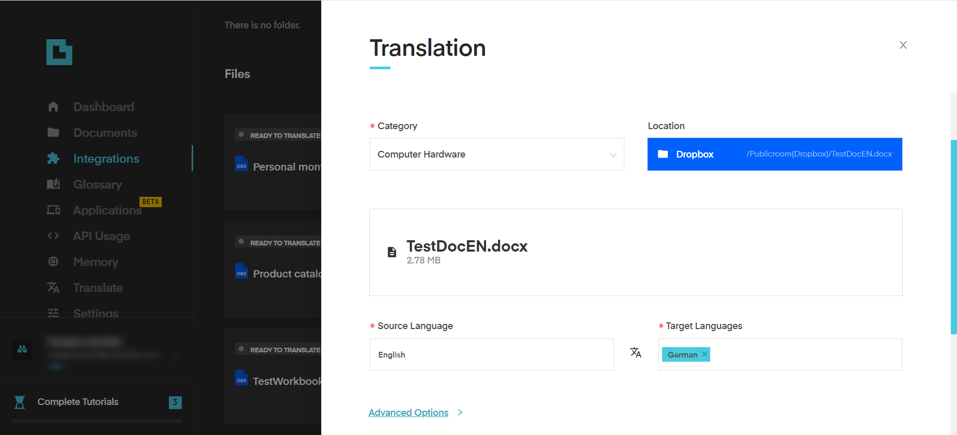Click the Glossary book icon
The width and height of the screenshot is (957, 435).
(x=53, y=184)
